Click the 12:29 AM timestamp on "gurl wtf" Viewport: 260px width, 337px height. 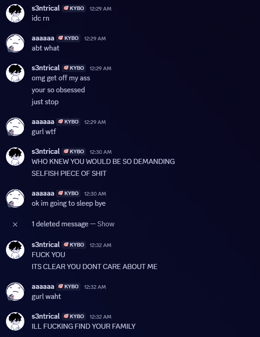coord(95,122)
